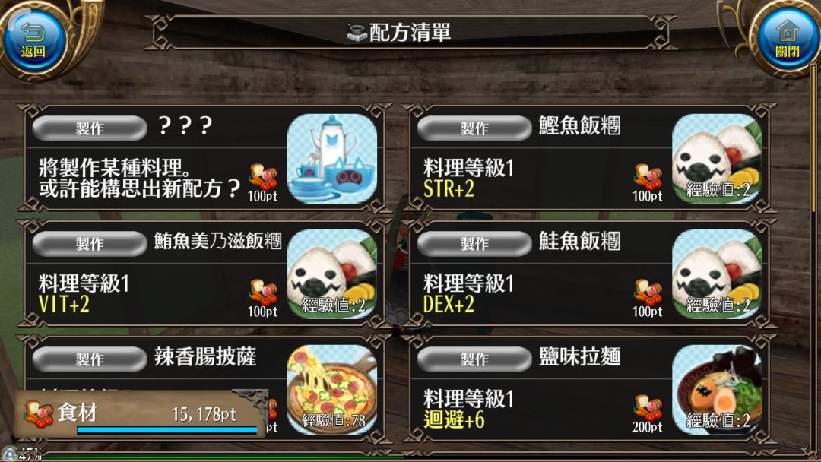Click the 食材 points blue progress bar
Screen dimensions: 821x462
(x=167, y=429)
